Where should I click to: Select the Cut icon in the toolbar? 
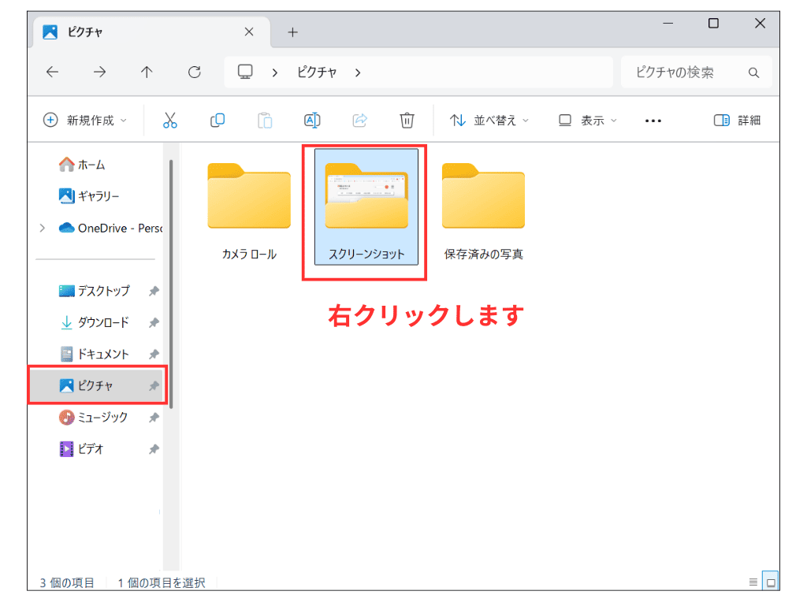click(170, 120)
